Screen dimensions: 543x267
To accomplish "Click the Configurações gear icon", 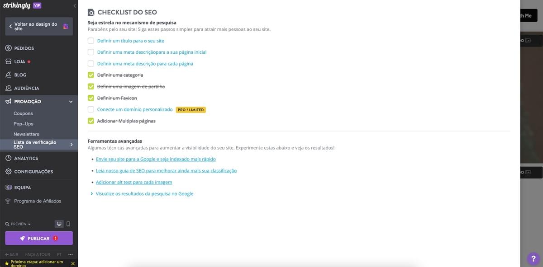I will (8, 171).
